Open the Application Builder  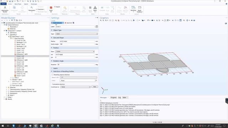5,9
